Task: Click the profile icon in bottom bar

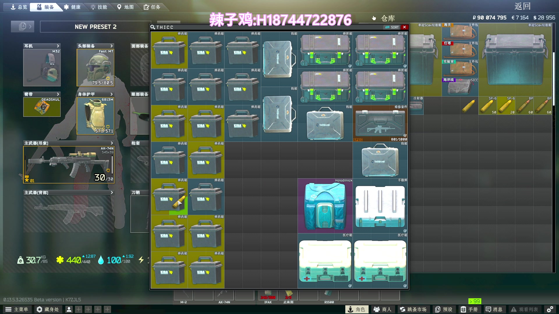Action: (x=69, y=309)
